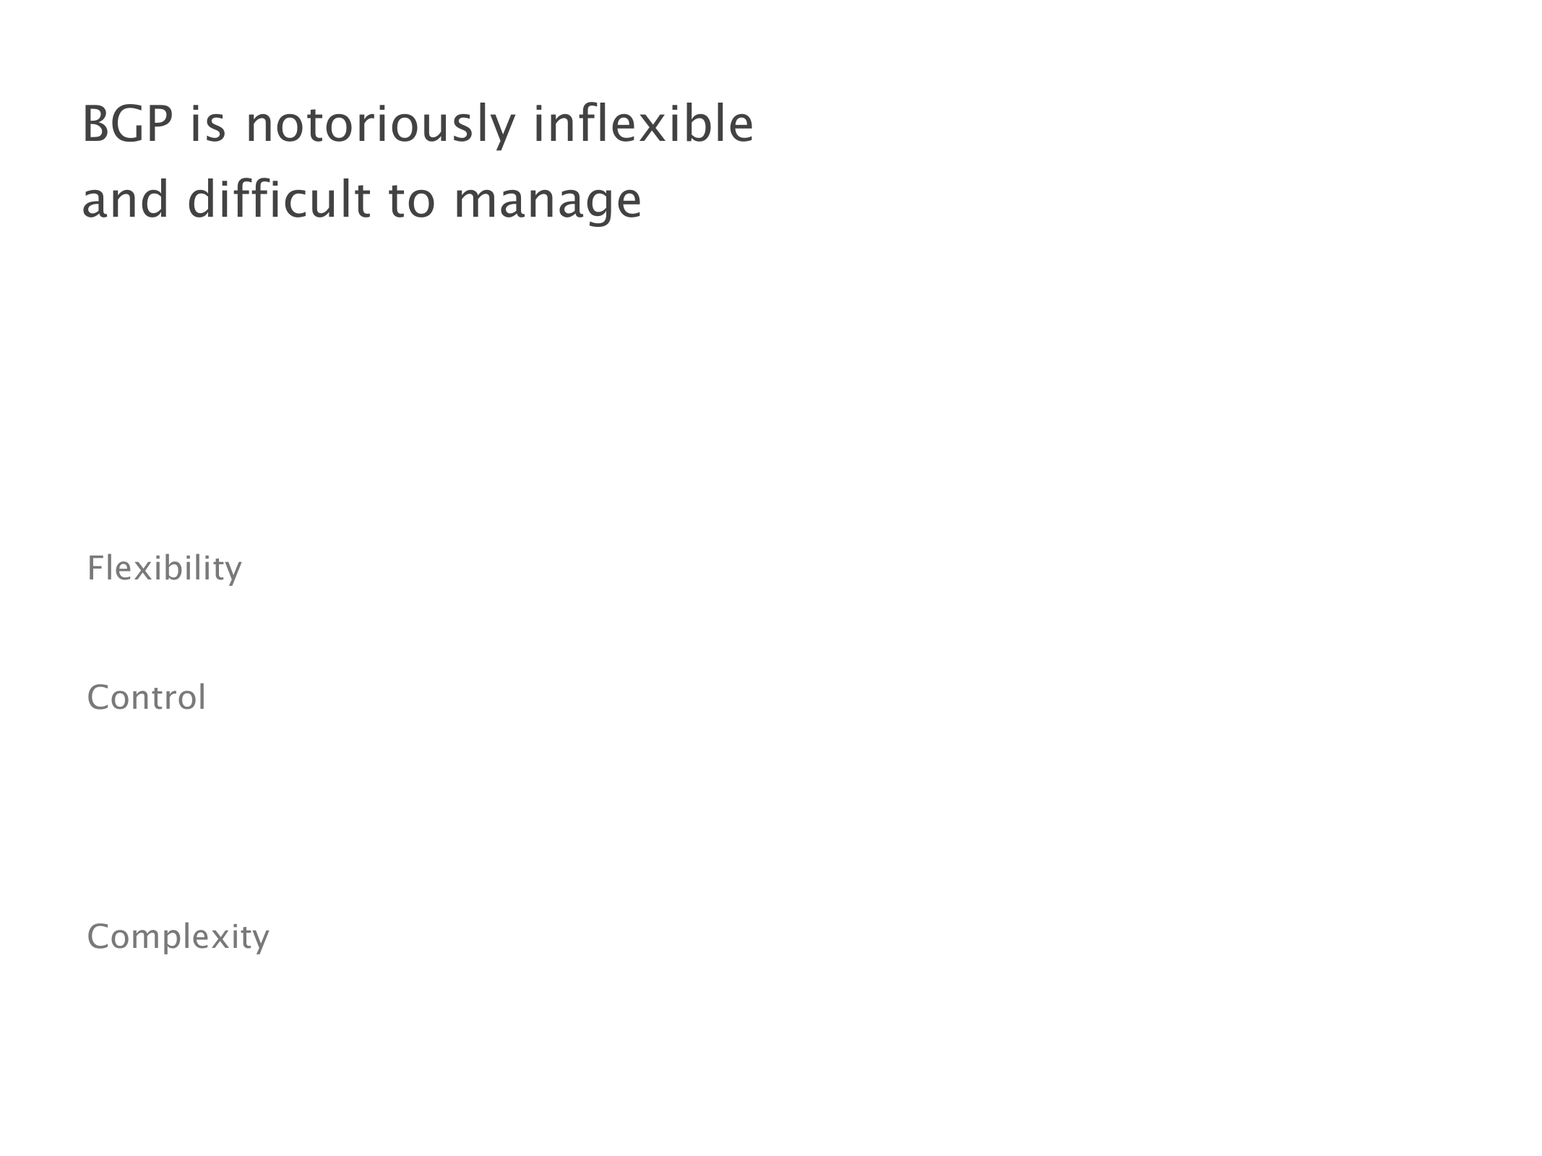
Task: Click the final "y" in "Flexibility"
Action: (233, 571)
